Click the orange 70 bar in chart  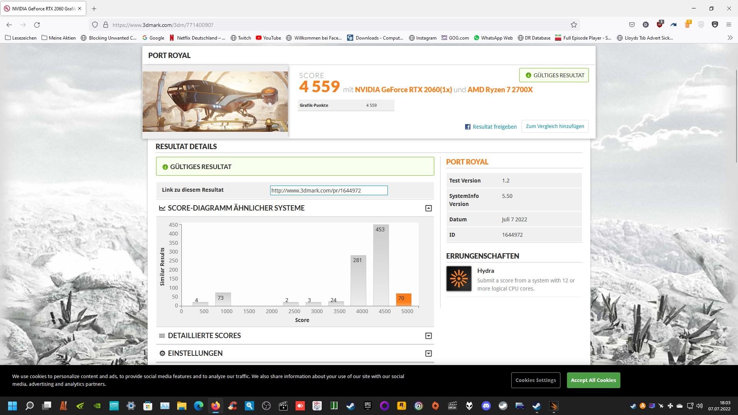[404, 299]
